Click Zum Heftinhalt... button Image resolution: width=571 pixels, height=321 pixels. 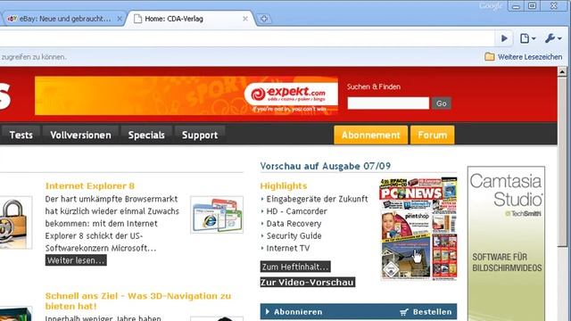tap(295, 267)
